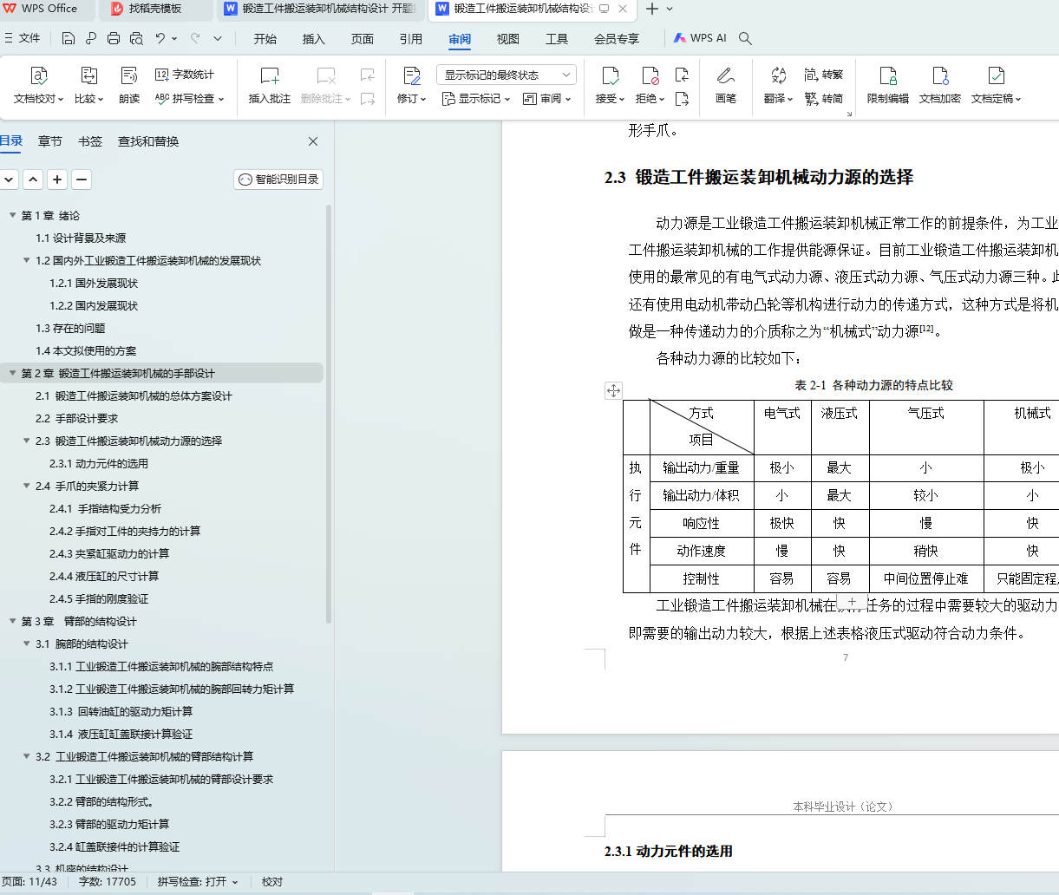Open the 文件 menu
The height and width of the screenshot is (895, 1059).
[x=23, y=38]
